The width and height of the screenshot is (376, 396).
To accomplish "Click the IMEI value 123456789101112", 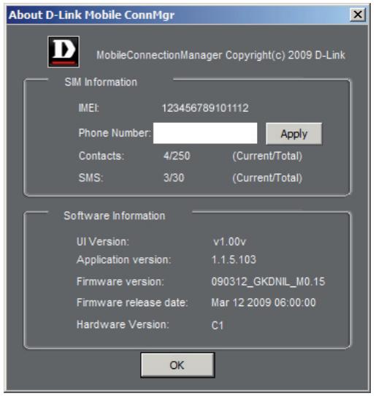I will [205, 108].
